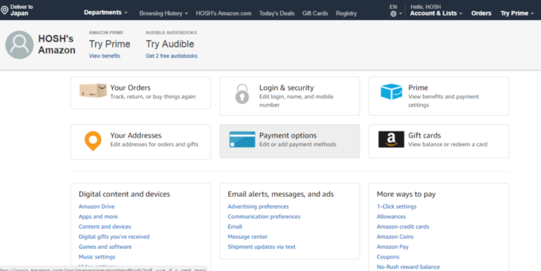Expand the Try Prime dropdown in header
The image size is (541, 271).
[517, 13]
